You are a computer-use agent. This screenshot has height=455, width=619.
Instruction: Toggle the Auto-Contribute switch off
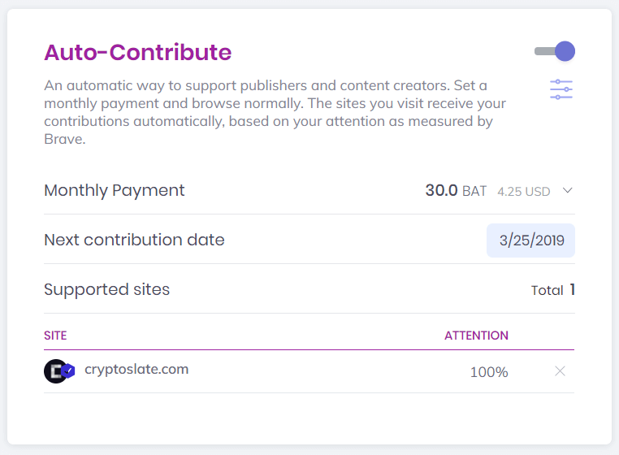556,52
